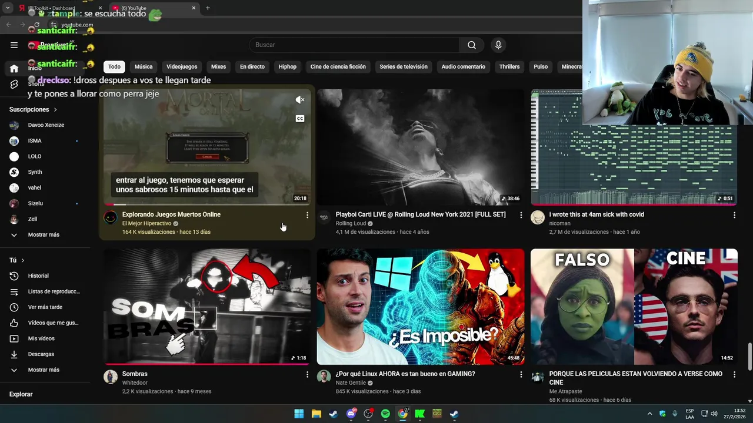Screen dimensions: 753x423
Task: Click the Rolling Loud channel avatar
Action: 324,217
